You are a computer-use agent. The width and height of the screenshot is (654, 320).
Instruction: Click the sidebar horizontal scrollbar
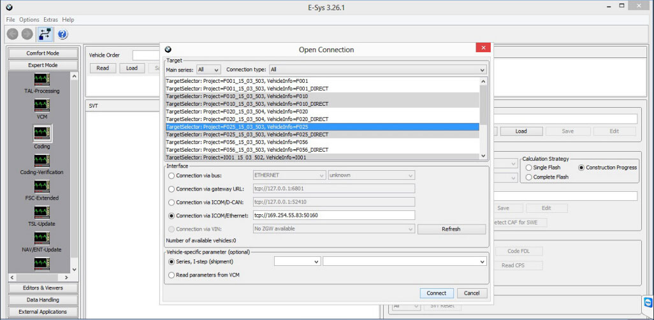click(x=39, y=277)
